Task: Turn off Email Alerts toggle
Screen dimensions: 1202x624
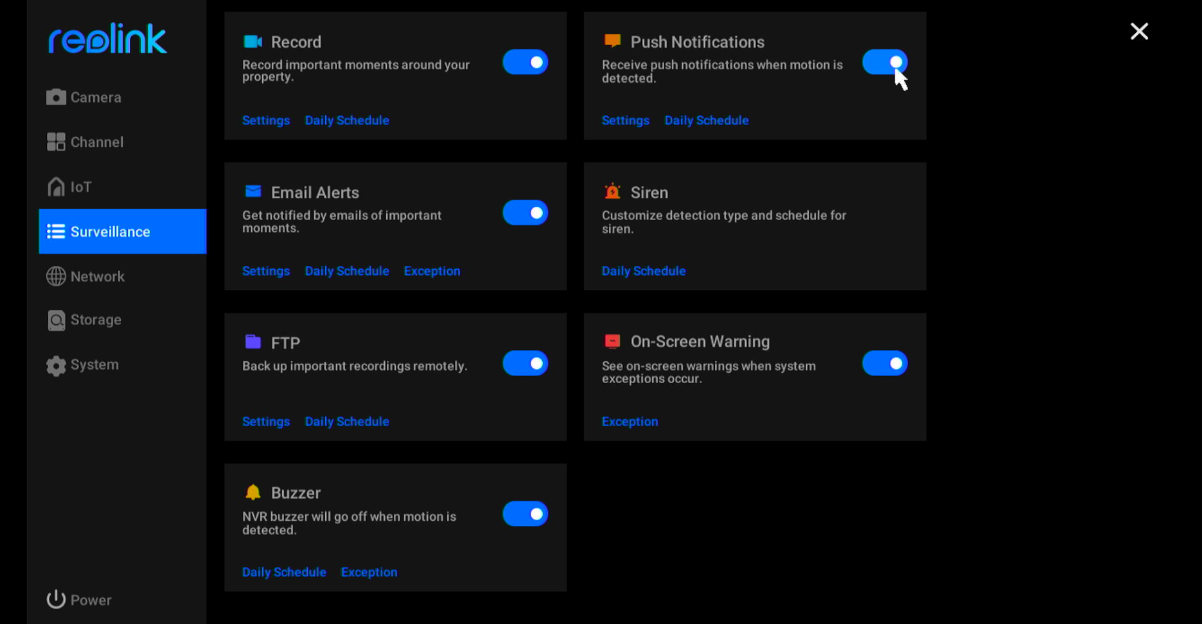Action: click(526, 212)
